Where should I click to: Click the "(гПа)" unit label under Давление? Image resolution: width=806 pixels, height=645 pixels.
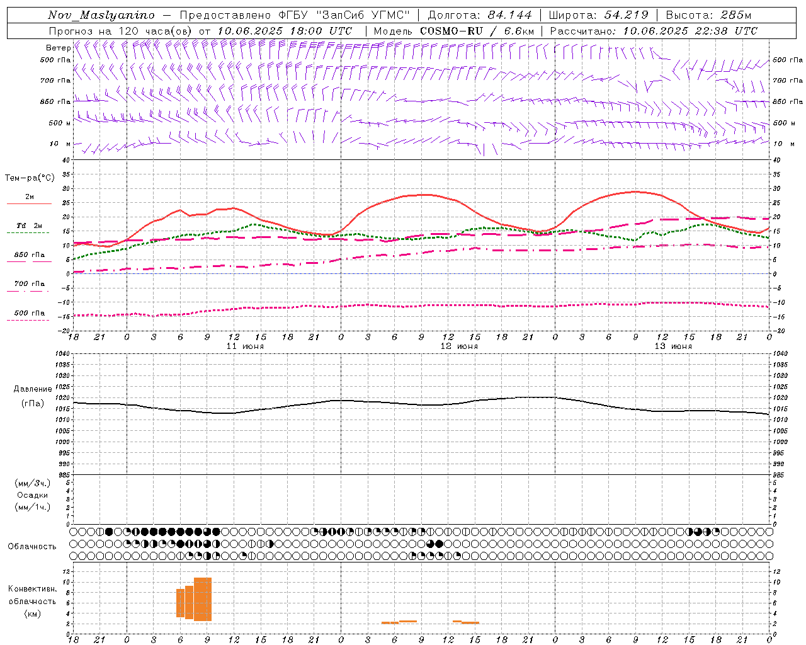(33, 403)
